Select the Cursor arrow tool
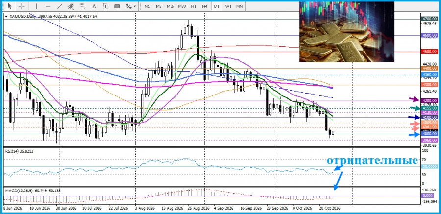 coord(10,6)
